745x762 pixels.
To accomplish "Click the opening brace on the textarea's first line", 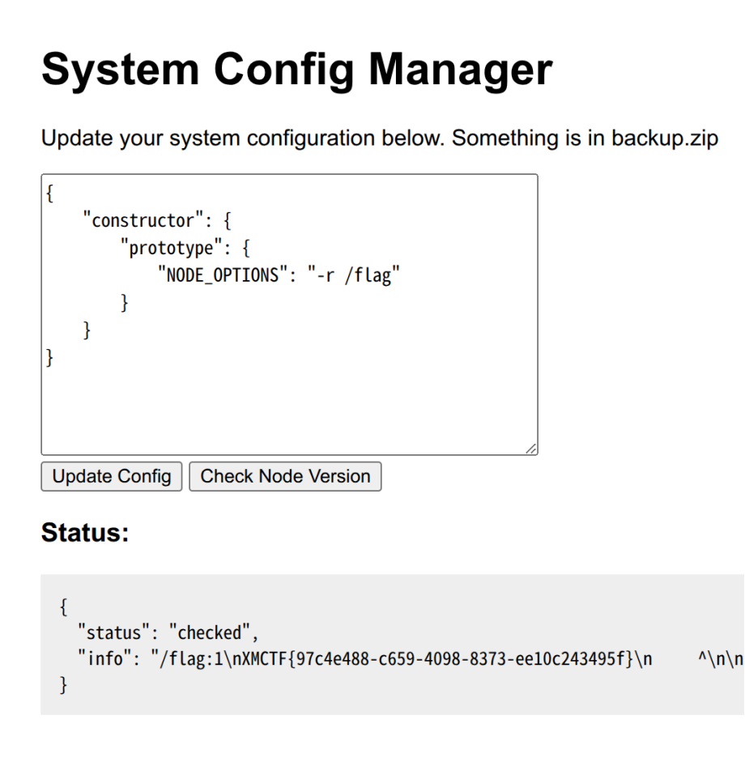I will click(x=50, y=193).
